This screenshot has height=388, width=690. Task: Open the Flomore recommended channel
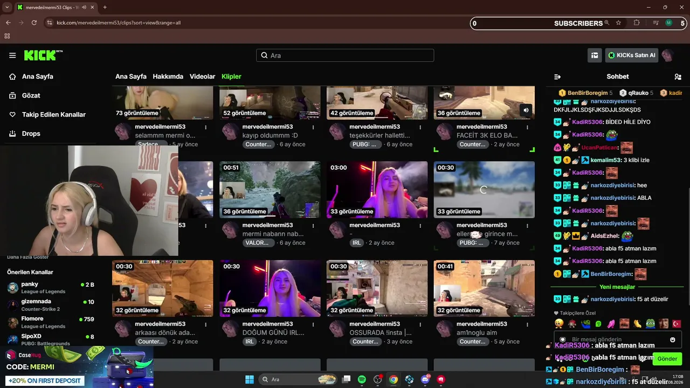[x=50, y=322]
